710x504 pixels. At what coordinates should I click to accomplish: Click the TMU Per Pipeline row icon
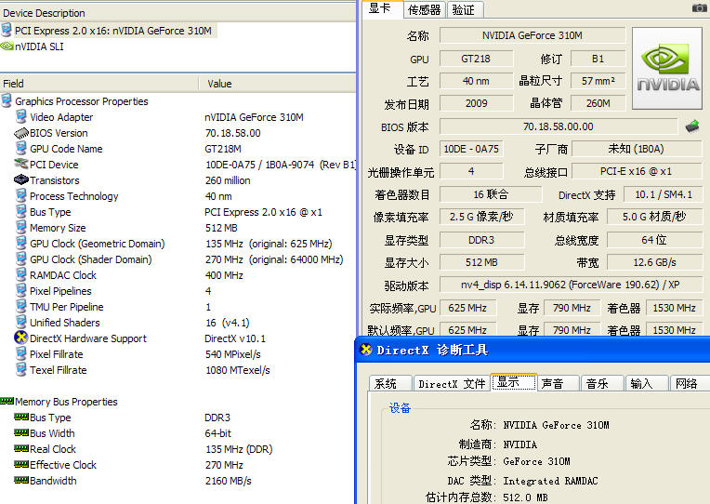(20, 306)
